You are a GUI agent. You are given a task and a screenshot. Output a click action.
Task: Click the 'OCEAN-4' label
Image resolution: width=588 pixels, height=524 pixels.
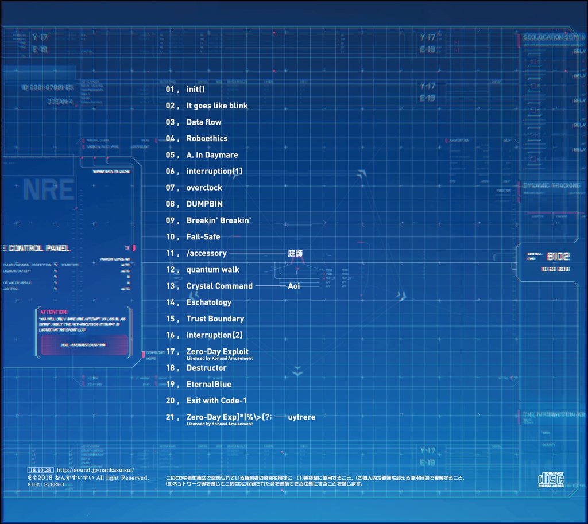tap(60, 102)
